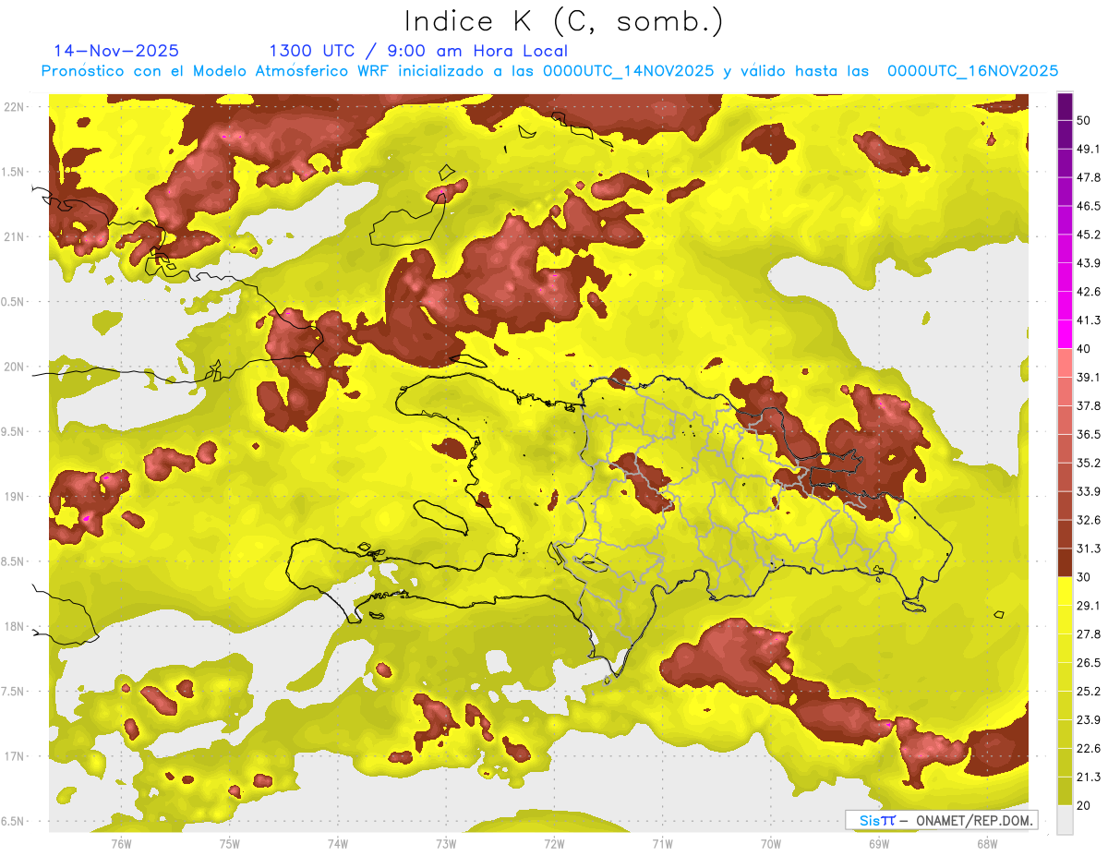Click the '42.6' colorbar value
Image resolution: width=1108 pixels, height=856 pixels.
[x=1088, y=292]
